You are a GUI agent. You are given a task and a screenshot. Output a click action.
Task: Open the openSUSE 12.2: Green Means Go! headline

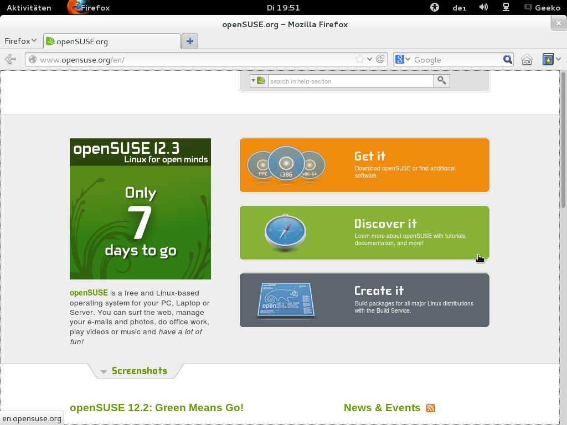(x=157, y=408)
